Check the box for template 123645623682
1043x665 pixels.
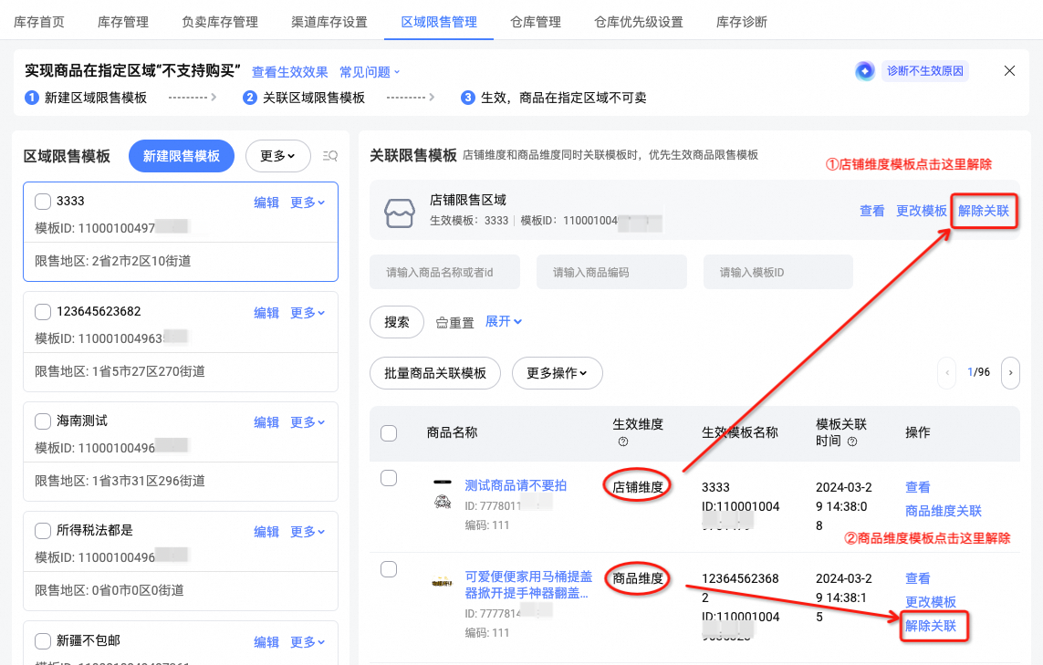point(43,311)
